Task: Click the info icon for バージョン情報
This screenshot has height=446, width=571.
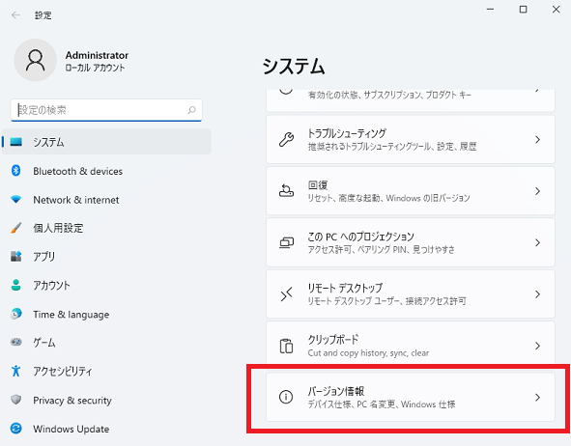Action: tap(286, 397)
